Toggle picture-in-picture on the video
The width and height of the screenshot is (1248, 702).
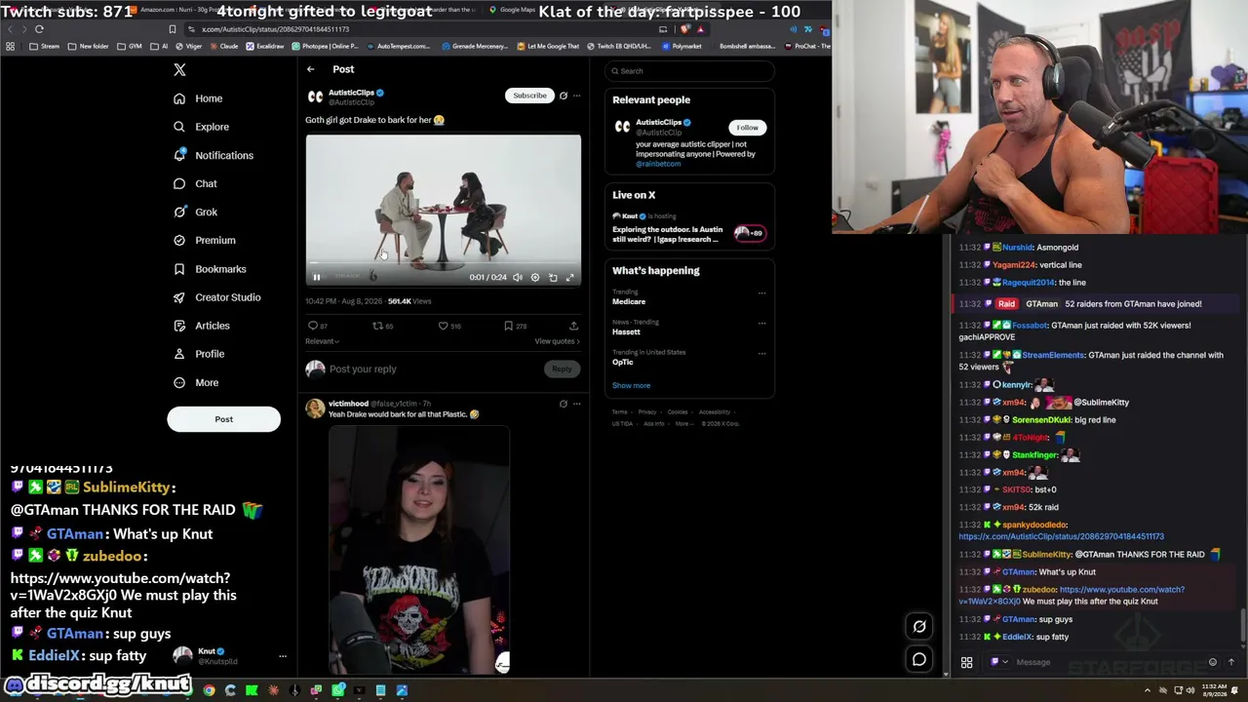[553, 277]
